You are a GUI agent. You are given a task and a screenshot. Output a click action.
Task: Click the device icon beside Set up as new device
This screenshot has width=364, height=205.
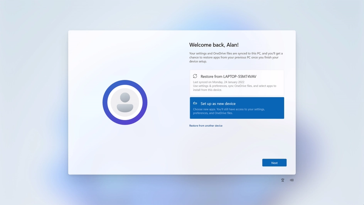[x=195, y=103]
